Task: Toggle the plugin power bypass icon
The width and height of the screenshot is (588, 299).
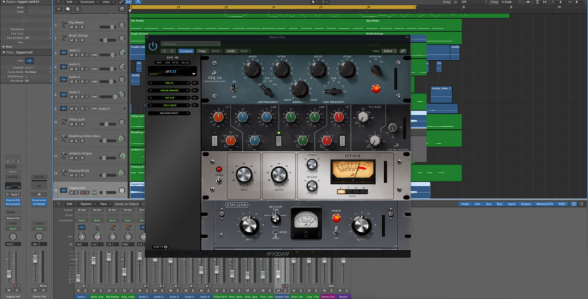Action: [x=153, y=46]
